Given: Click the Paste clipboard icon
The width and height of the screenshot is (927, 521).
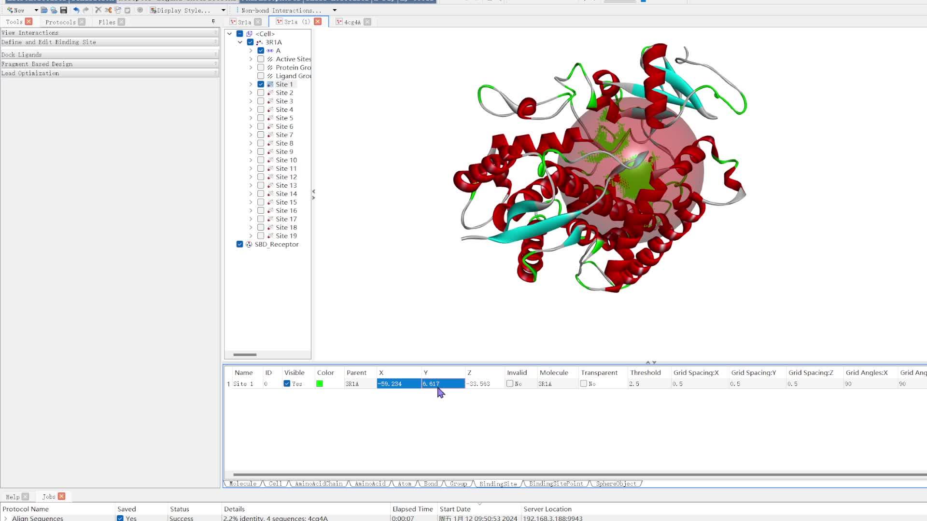Looking at the screenshot, I should coord(127,10).
